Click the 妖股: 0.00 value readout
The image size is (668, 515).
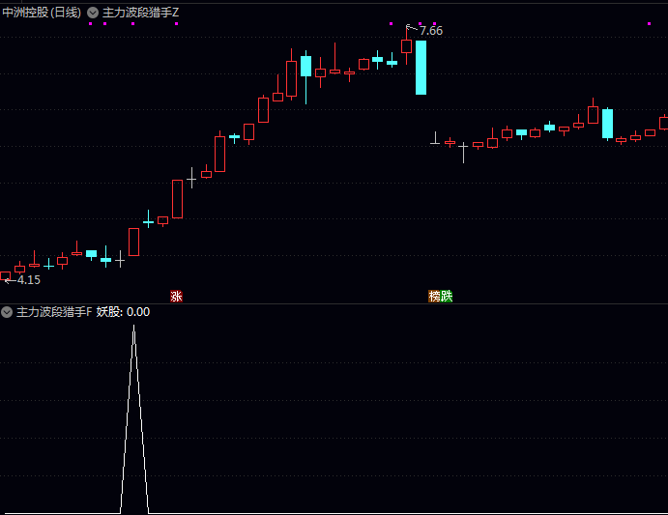[x=123, y=312]
